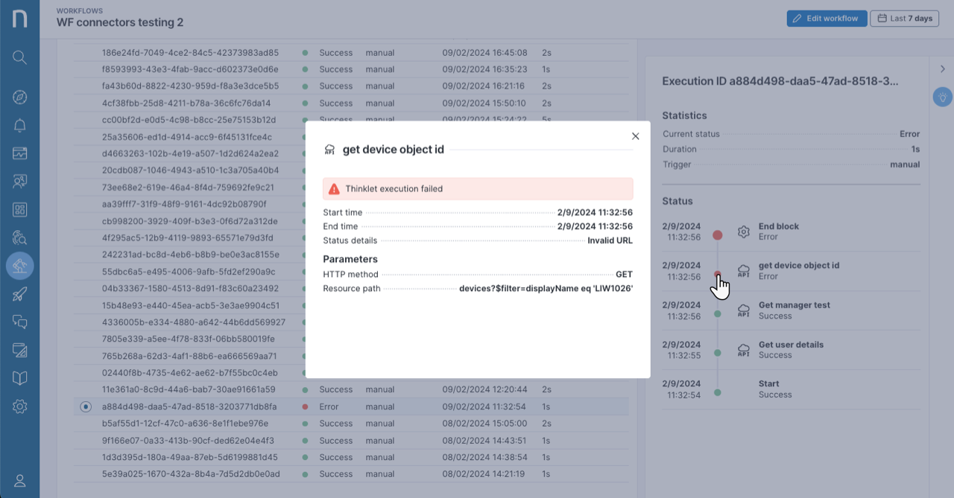
Task: Open the settings gear in sidebar
Action: [20, 406]
